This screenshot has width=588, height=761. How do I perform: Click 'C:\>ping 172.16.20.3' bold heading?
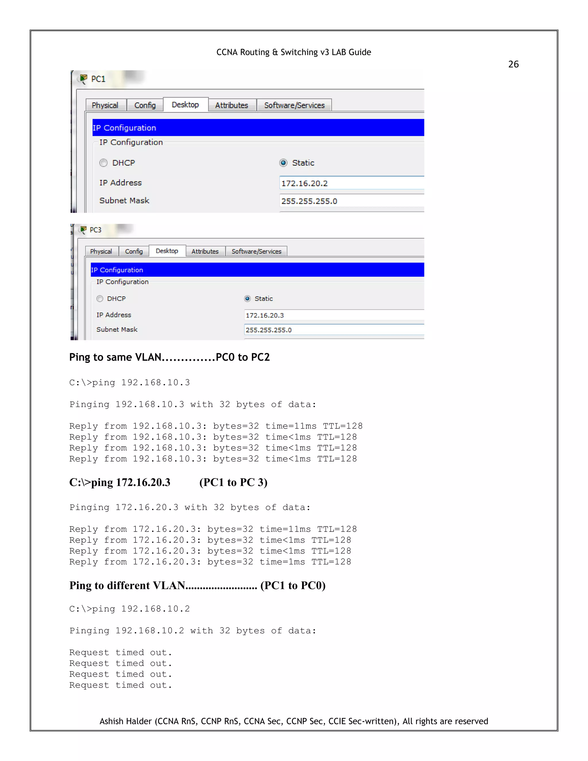pyautogui.click(x=120, y=483)
